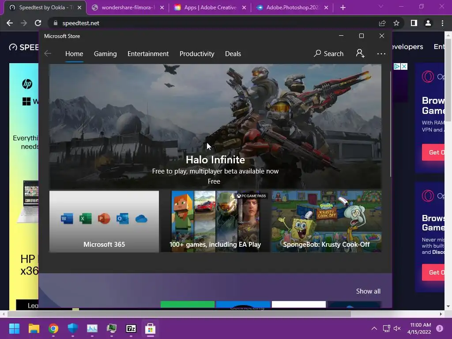The image size is (452, 339).
Task: Open Search in Microsoft Store
Action: 328,53
